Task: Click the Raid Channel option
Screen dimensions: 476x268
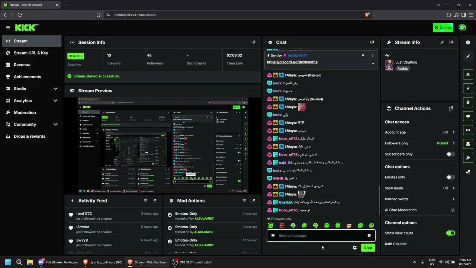Action: [x=396, y=244]
